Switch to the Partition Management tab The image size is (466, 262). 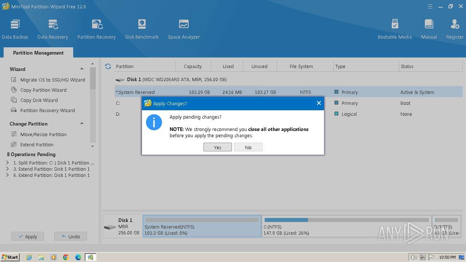[38, 53]
